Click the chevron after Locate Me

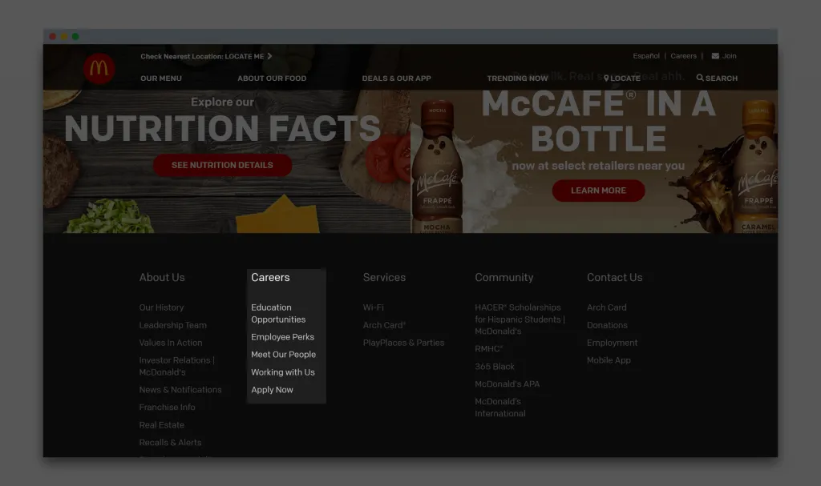(x=269, y=56)
